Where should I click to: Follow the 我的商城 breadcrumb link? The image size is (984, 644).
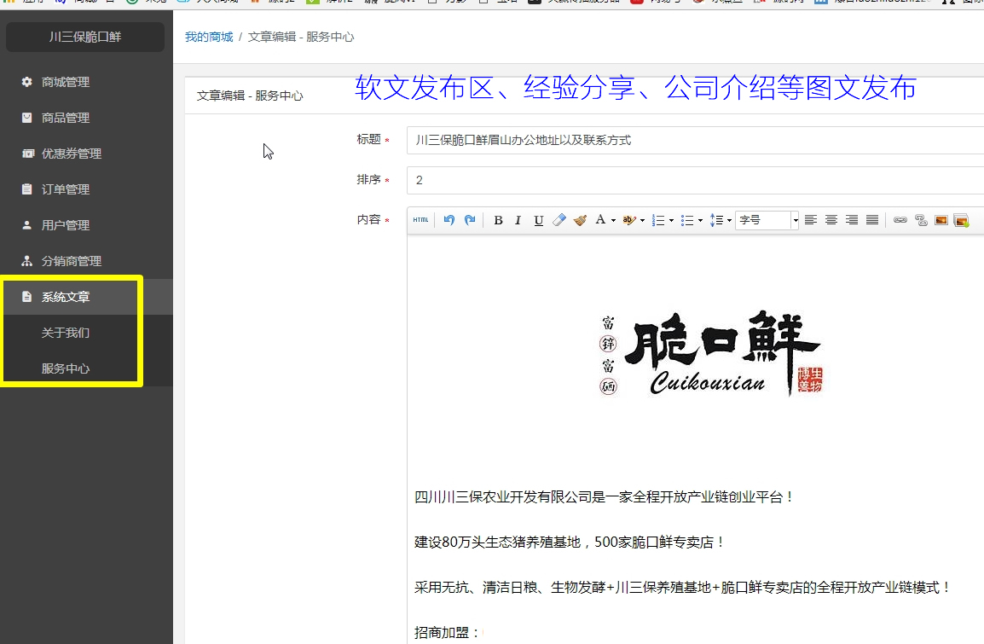click(x=209, y=37)
